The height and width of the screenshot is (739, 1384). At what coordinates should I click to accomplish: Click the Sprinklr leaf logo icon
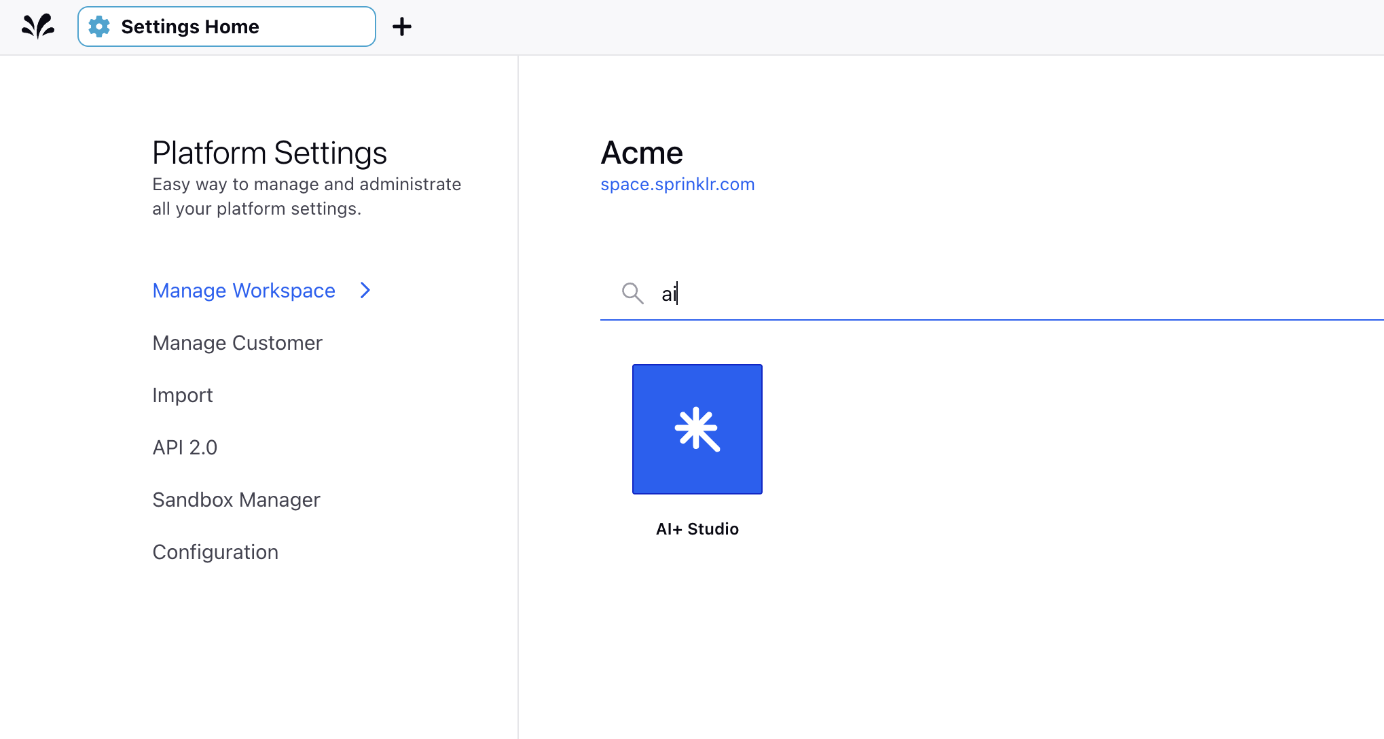[38, 26]
